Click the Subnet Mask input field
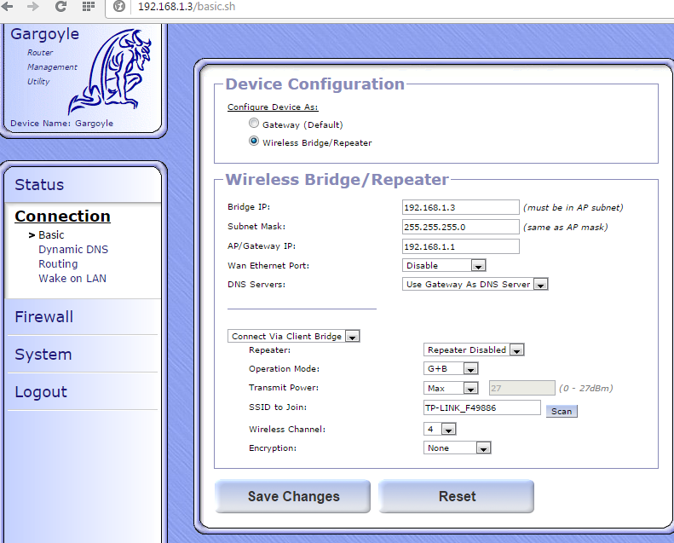Viewport: 674px width, 543px height. tap(461, 227)
